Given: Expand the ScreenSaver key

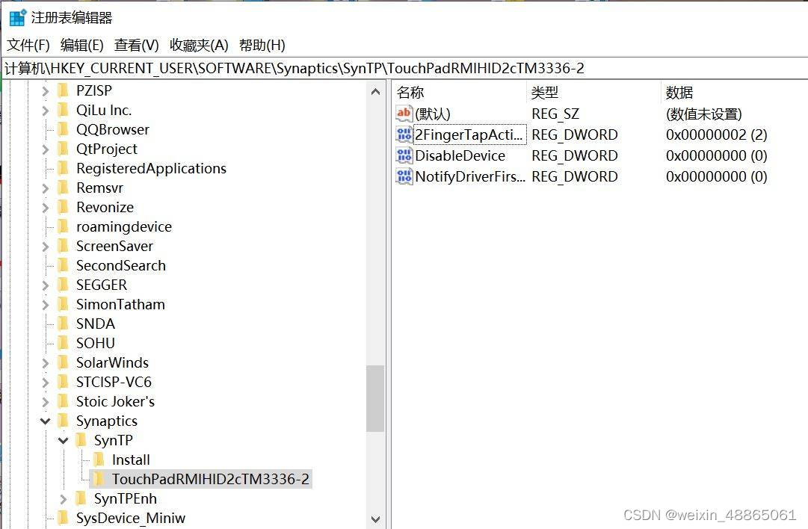Looking at the screenshot, I should 46,247.
